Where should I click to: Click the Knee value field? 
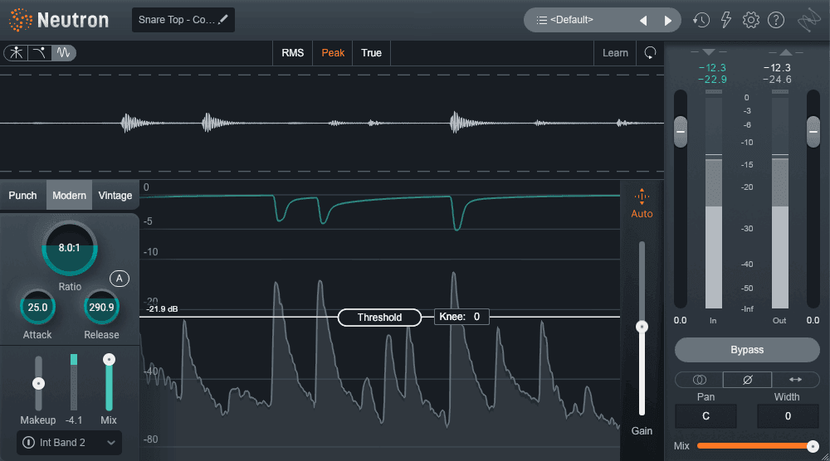[461, 317]
